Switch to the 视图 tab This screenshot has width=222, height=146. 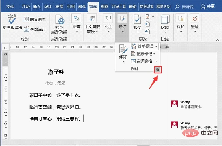click(x=104, y=6)
